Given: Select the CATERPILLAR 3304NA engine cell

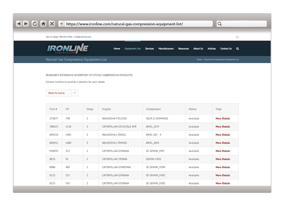Looking at the screenshot, I should tap(121, 159).
